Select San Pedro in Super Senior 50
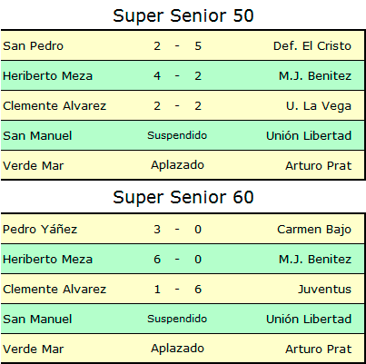Image resolution: width=366 pixels, height=364 pixels. coord(34,46)
